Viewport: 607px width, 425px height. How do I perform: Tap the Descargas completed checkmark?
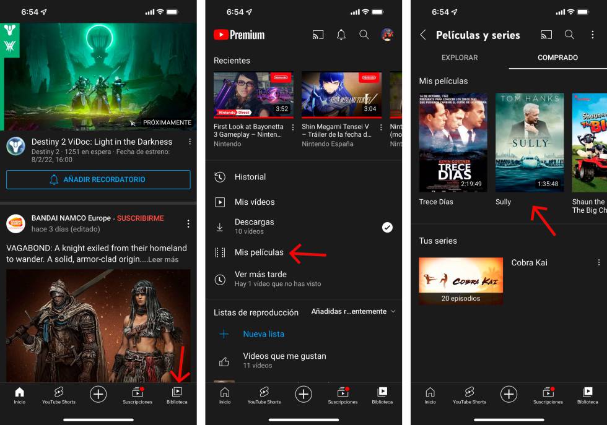[x=387, y=228]
